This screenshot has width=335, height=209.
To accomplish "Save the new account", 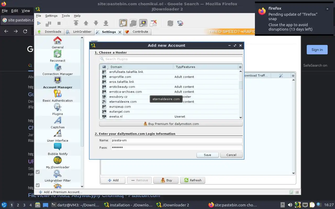I will click(208, 155).
